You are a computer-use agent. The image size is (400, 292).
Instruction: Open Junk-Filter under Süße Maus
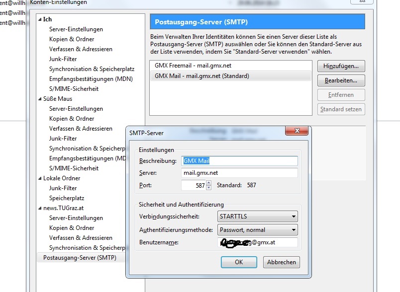click(63, 139)
